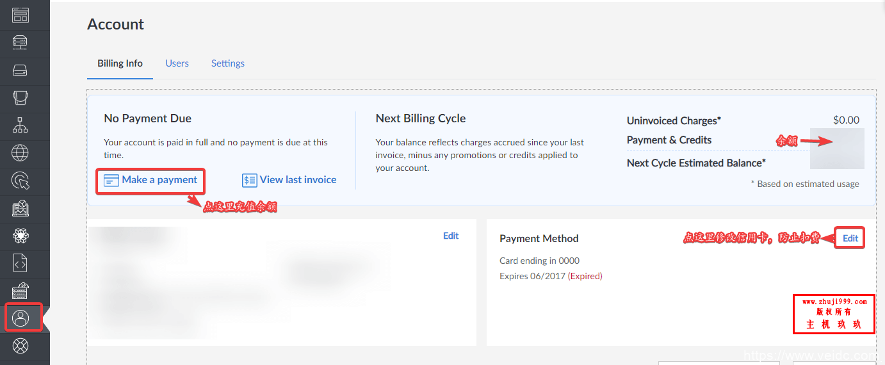The height and width of the screenshot is (365, 885).
Task: Open One-Click Apps cursor icon
Action: point(20,181)
